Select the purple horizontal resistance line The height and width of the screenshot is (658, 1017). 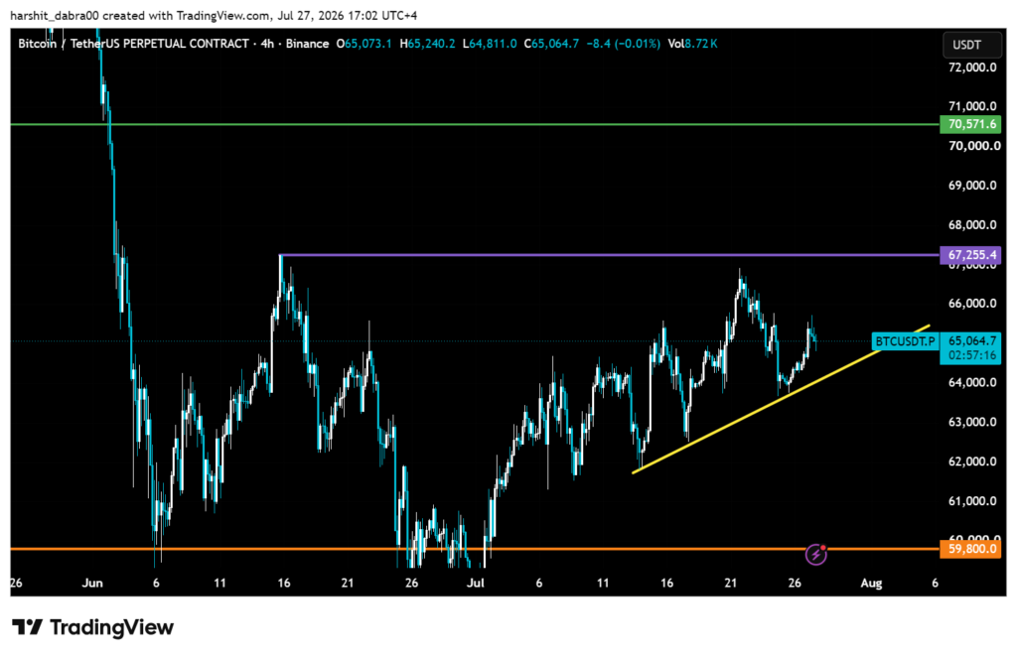[x=610, y=255]
